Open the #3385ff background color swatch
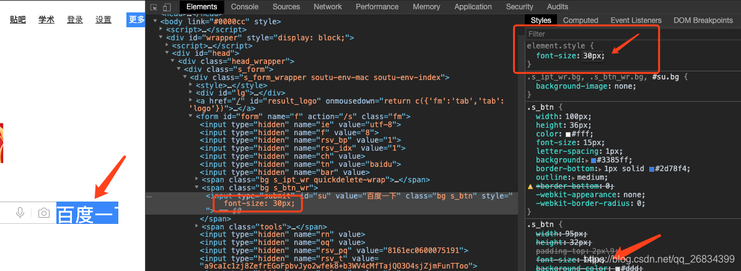Image resolution: width=741 pixels, height=271 pixels. pos(594,161)
